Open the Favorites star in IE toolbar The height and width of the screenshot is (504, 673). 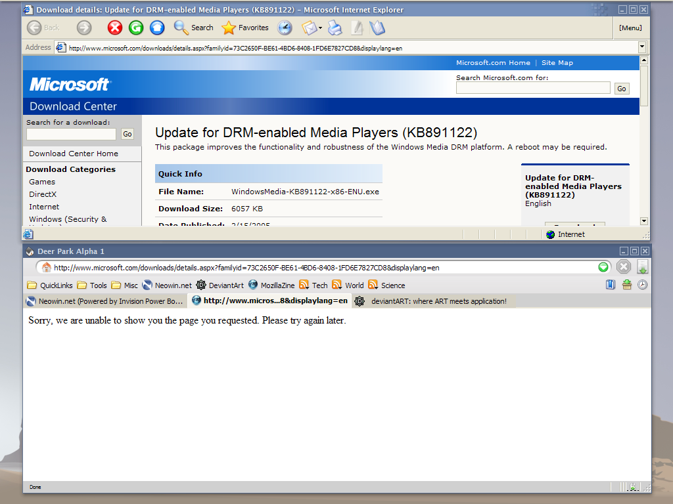pos(245,28)
